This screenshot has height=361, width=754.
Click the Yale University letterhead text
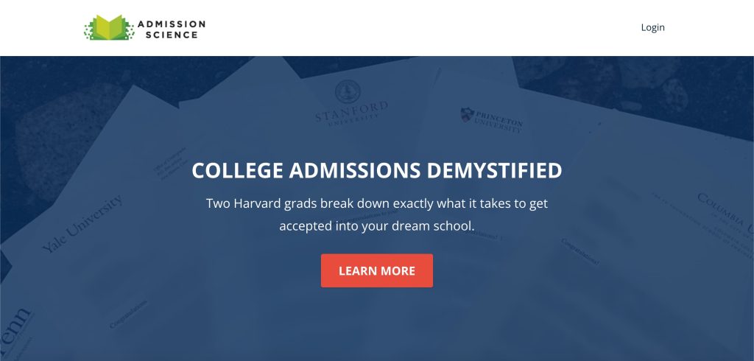(x=82, y=223)
